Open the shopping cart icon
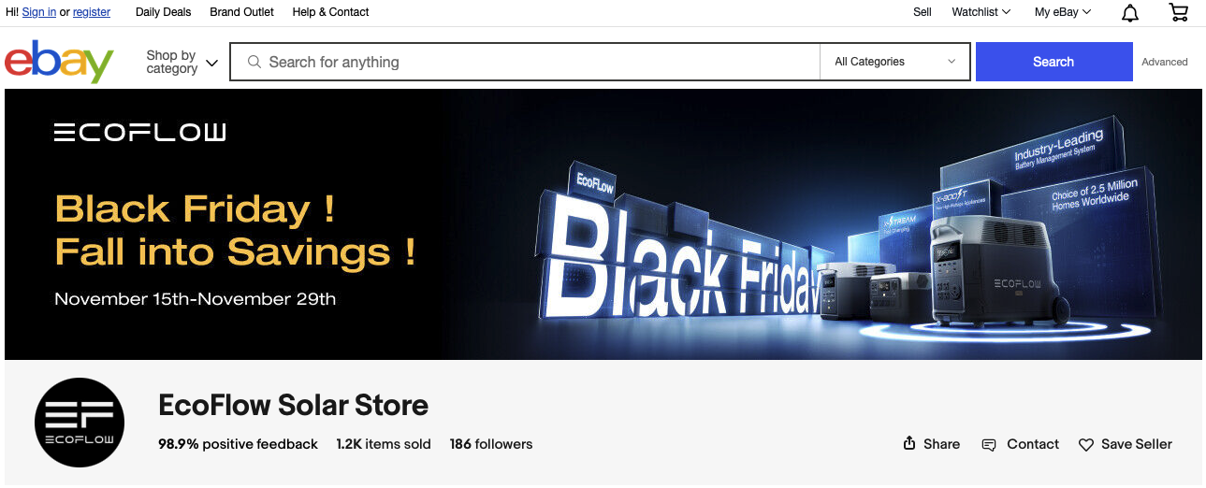The image size is (1206, 488). click(x=1179, y=12)
